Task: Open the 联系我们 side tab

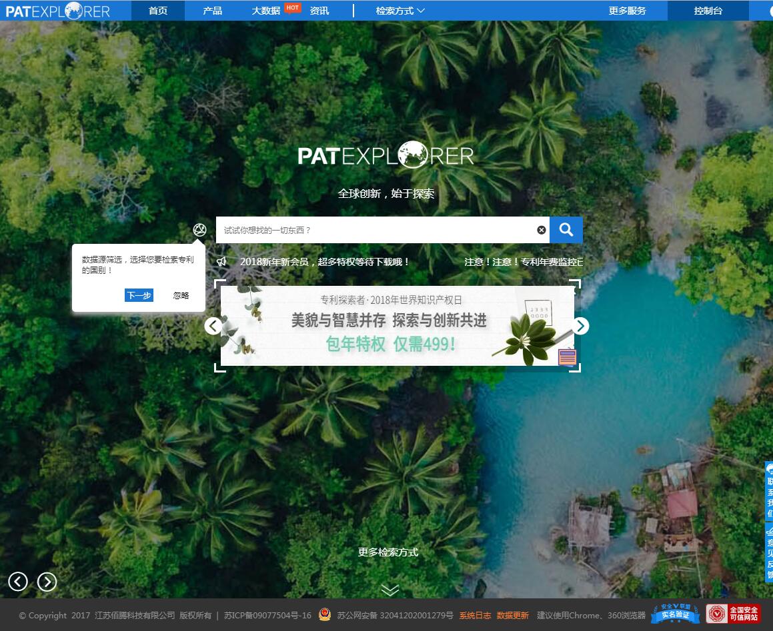Action: pyautogui.click(x=769, y=490)
